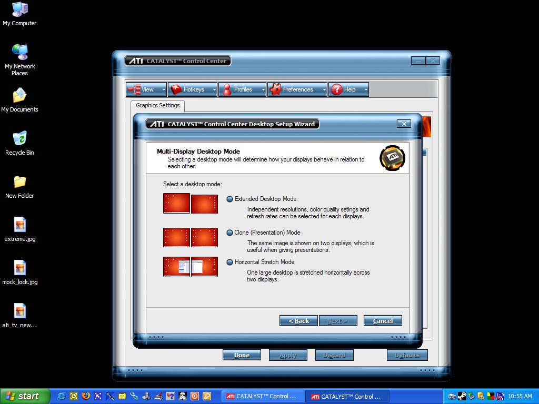Click the Horizontal Stretch Mode preview thumbnail
Viewport: 539px width, 404px height.
click(x=191, y=267)
